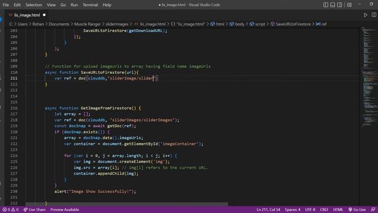
Task: Open the Run menu
Action: coord(74,5)
